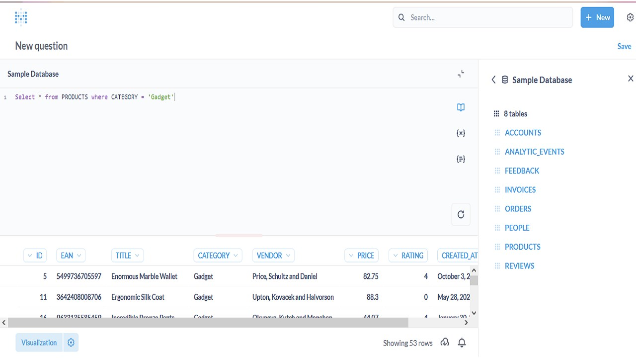636x358 pixels.
Task: Expand the CATEGORY column header dropdown
Action: click(218, 256)
